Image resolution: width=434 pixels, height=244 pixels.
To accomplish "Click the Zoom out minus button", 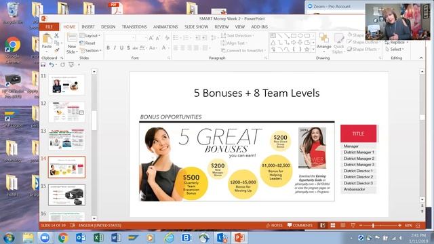I will 361,226.
